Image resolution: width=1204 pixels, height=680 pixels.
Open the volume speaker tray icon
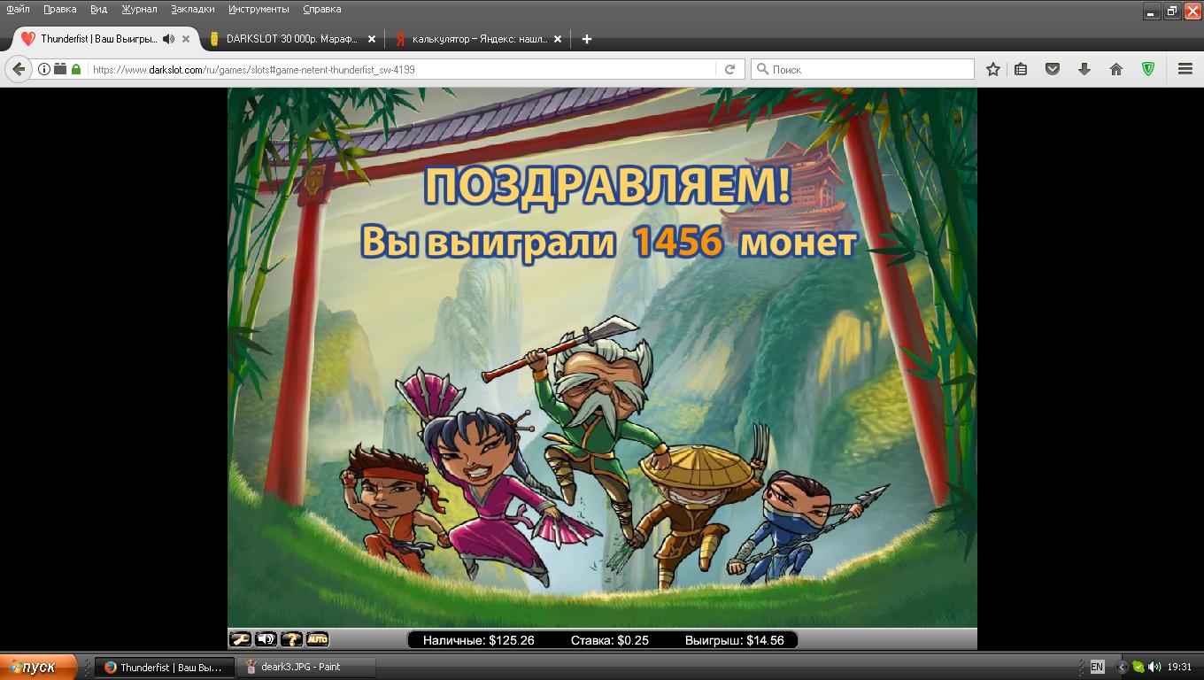[x=1154, y=667]
